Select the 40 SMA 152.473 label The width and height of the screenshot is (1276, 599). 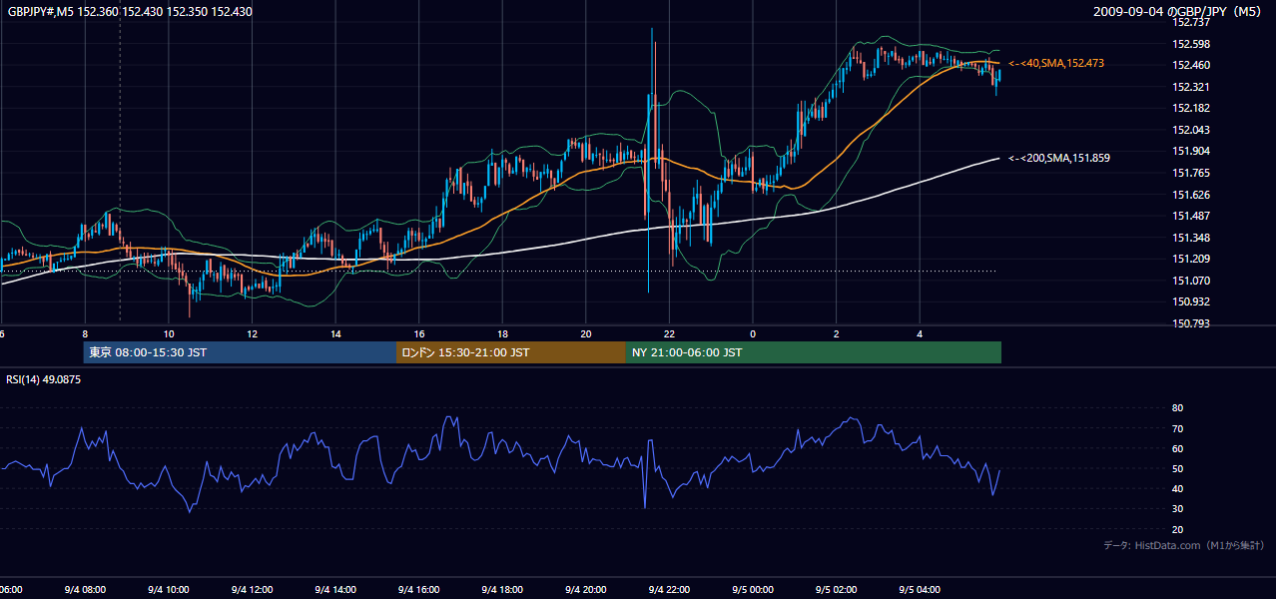(1056, 63)
